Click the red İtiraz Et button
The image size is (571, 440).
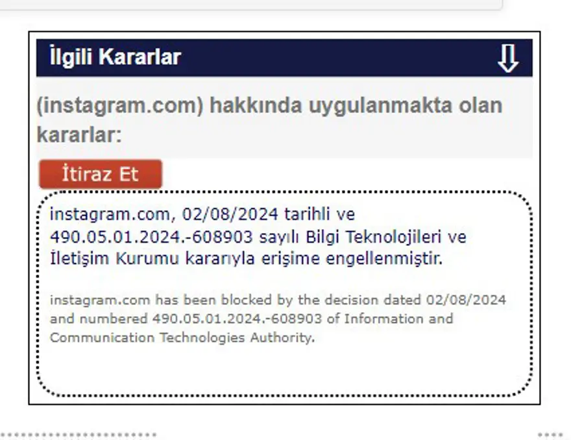click(x=101, y=174)
